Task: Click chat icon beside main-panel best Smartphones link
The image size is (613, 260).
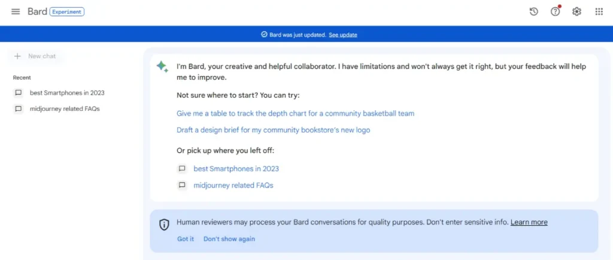Action: 182,169
